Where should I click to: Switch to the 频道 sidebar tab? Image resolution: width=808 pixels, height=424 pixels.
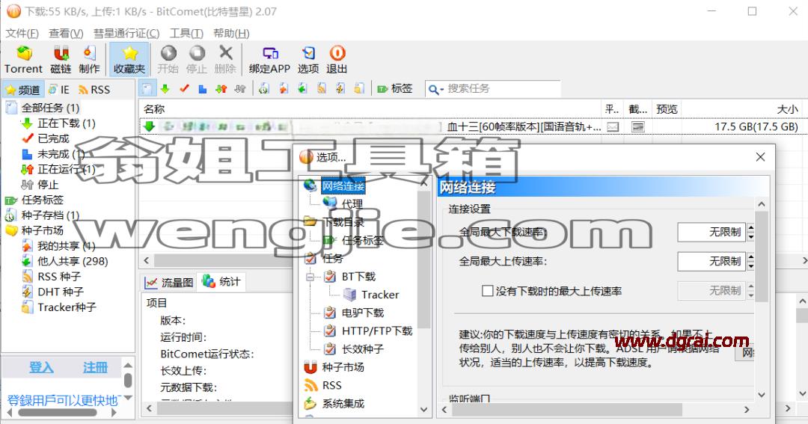pyautogui.click(x=23, y=90)
